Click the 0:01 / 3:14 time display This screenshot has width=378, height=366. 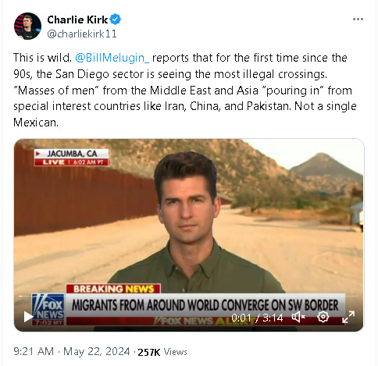point(257,318)
